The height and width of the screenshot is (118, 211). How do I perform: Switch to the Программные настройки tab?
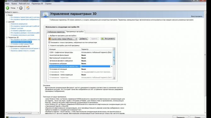point(75,32)
